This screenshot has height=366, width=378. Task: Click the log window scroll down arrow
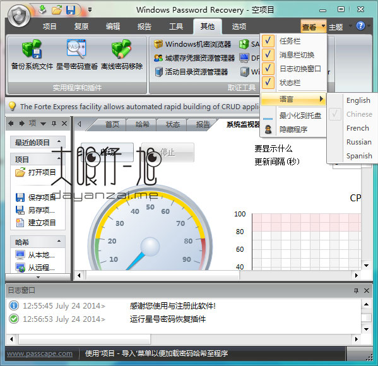coord(367,329)
